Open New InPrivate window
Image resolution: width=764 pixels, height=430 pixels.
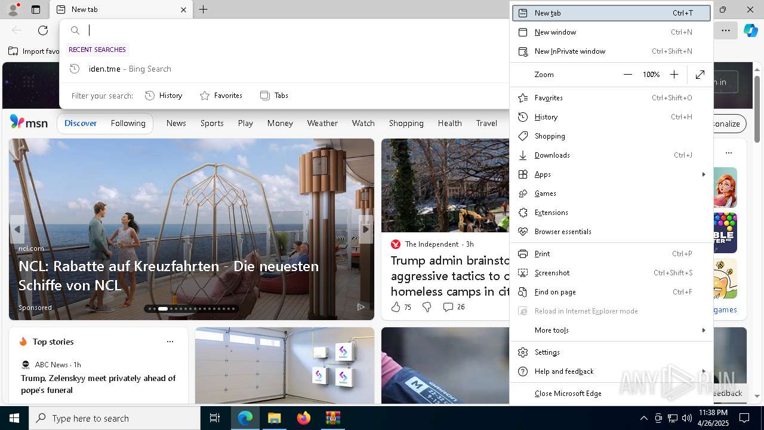(612, 51)
